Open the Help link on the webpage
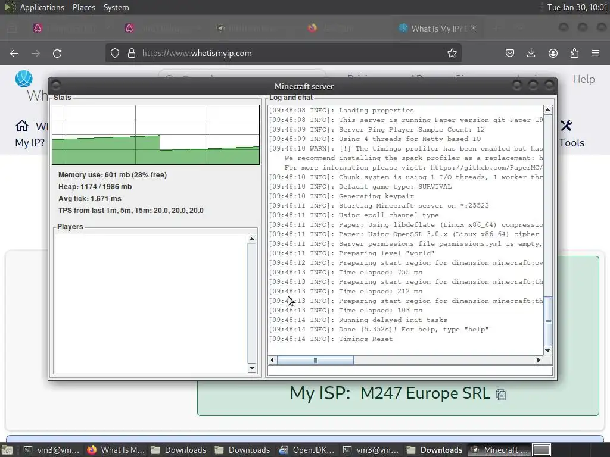 coord(584,79)
